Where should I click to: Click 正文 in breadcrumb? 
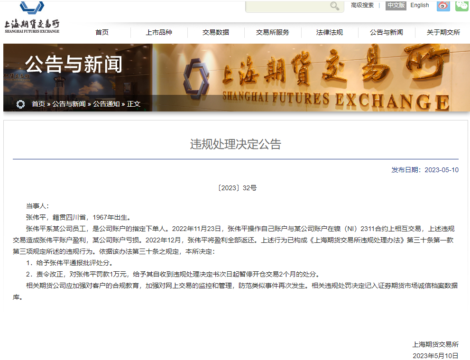(134, 104)
